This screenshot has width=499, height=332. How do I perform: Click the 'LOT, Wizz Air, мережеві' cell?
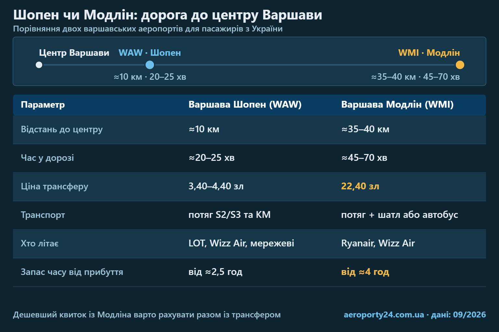click(241, 243)
